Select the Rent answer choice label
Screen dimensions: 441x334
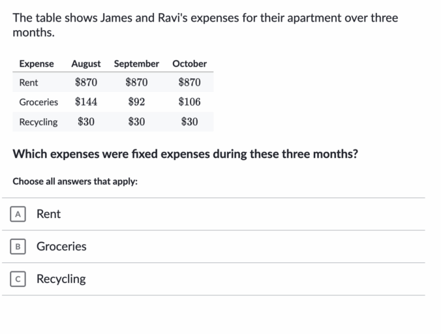coord(48,214)
